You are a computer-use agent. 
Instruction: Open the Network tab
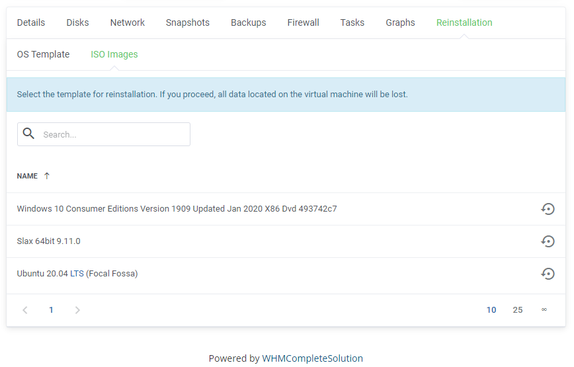tap(128, 22)
